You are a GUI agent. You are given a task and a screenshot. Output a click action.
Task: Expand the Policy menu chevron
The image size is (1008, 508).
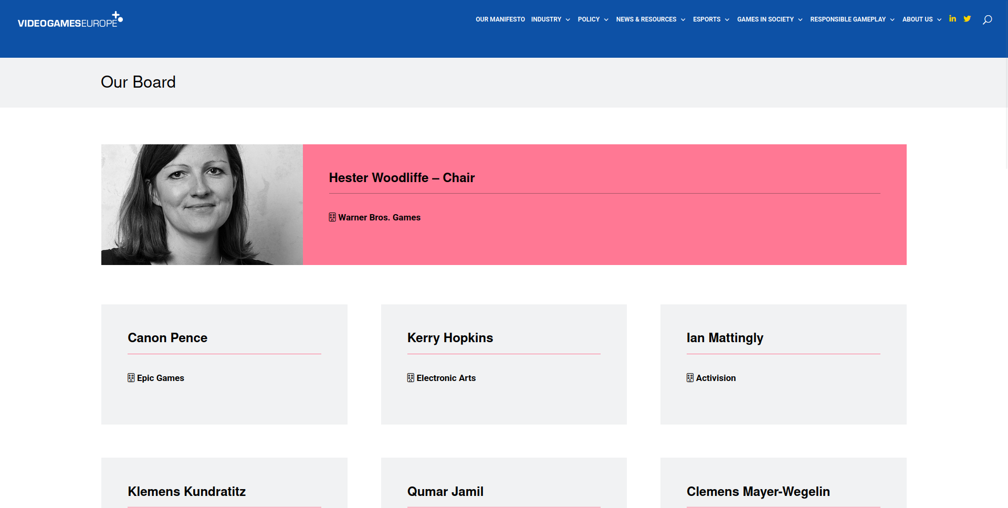(606, 19)
